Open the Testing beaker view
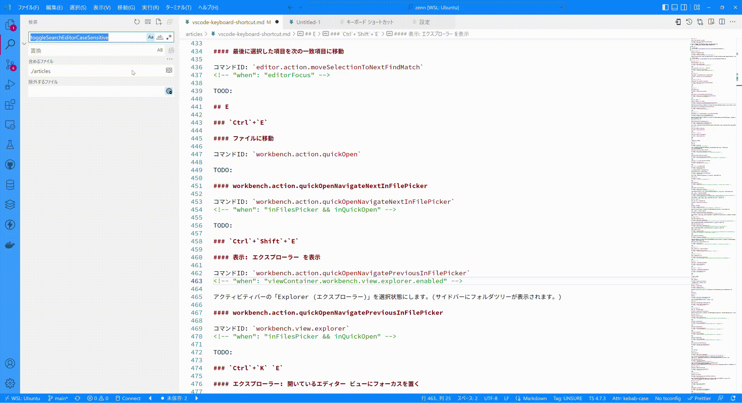 (10, 145)
